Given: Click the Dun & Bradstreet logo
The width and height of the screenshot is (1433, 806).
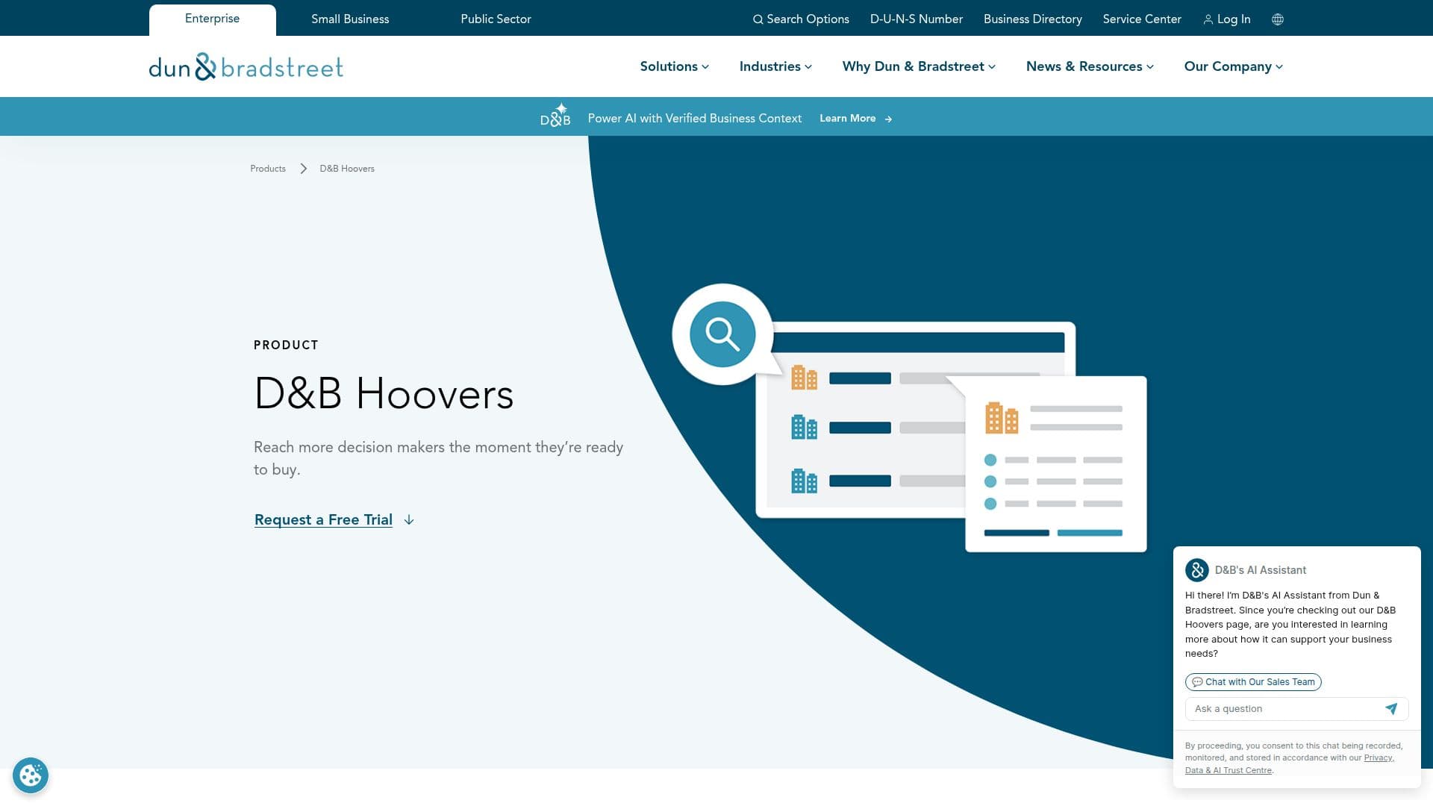Looking at the screenshot, I should tap(246, 66).
